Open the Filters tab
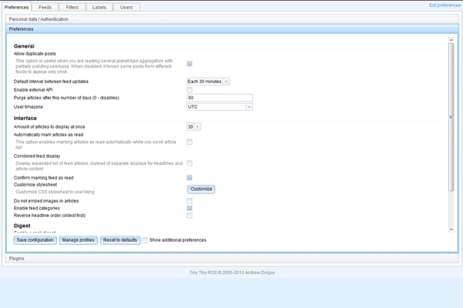This screenshot has height=308, width=463. click(73, 7)
